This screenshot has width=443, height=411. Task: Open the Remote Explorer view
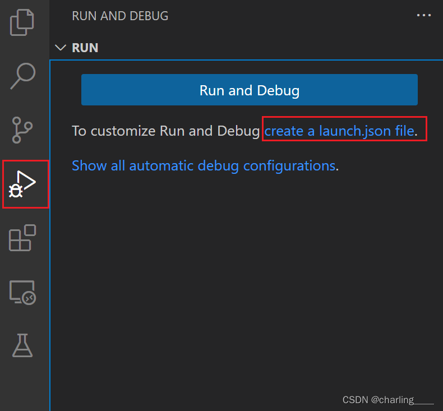click(x=22, y=293)
